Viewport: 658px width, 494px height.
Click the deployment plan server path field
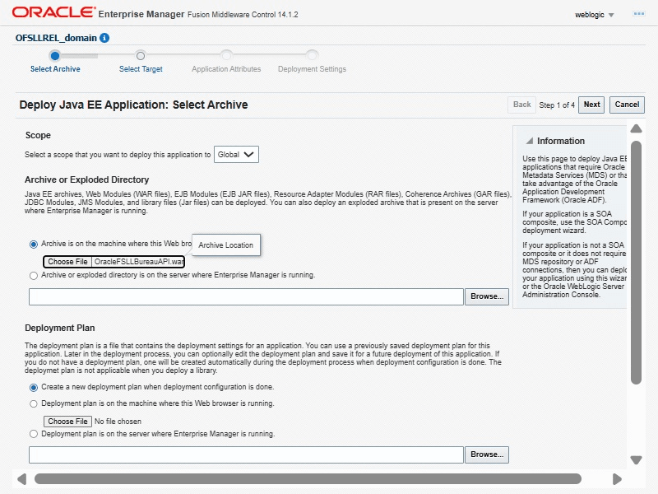point(246,455)
